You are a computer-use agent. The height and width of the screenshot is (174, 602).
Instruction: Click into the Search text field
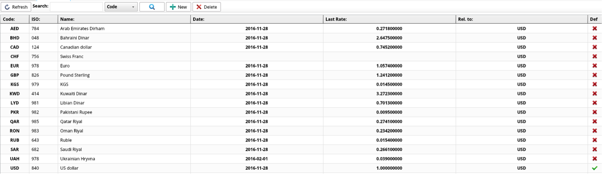click(x=76, y=7)
